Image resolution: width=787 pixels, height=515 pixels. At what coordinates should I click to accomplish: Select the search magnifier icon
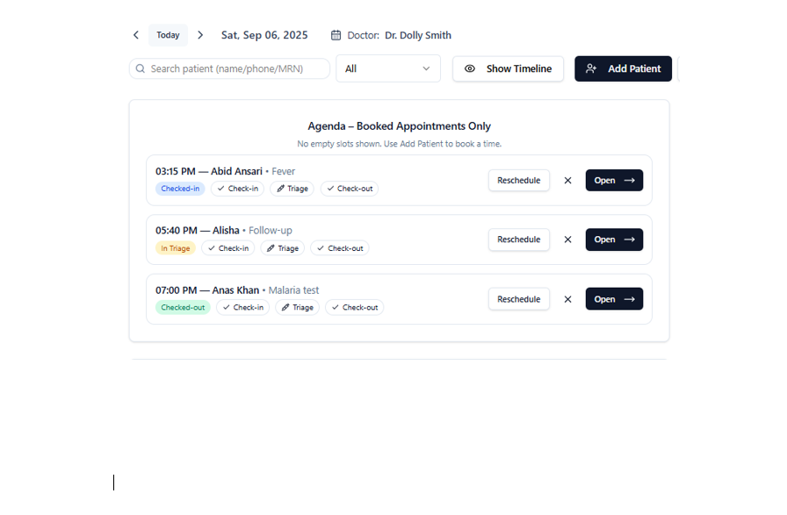point(141,68)
